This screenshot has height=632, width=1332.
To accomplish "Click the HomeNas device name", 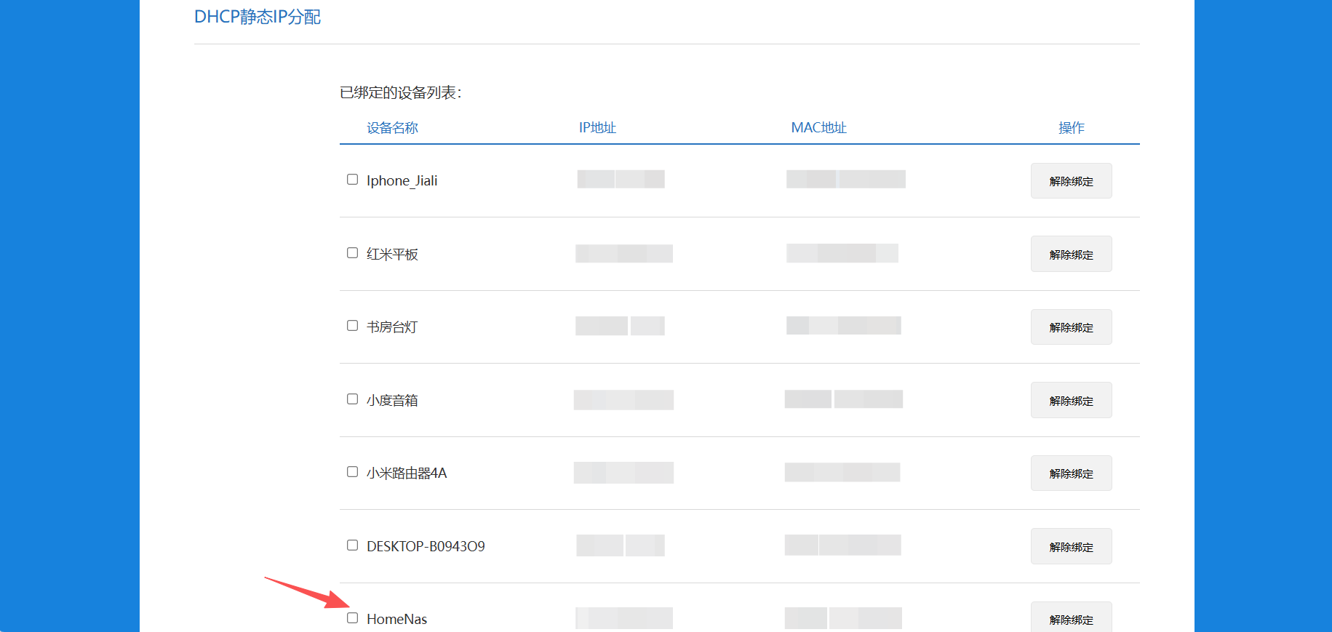I will tap(396, 619).
